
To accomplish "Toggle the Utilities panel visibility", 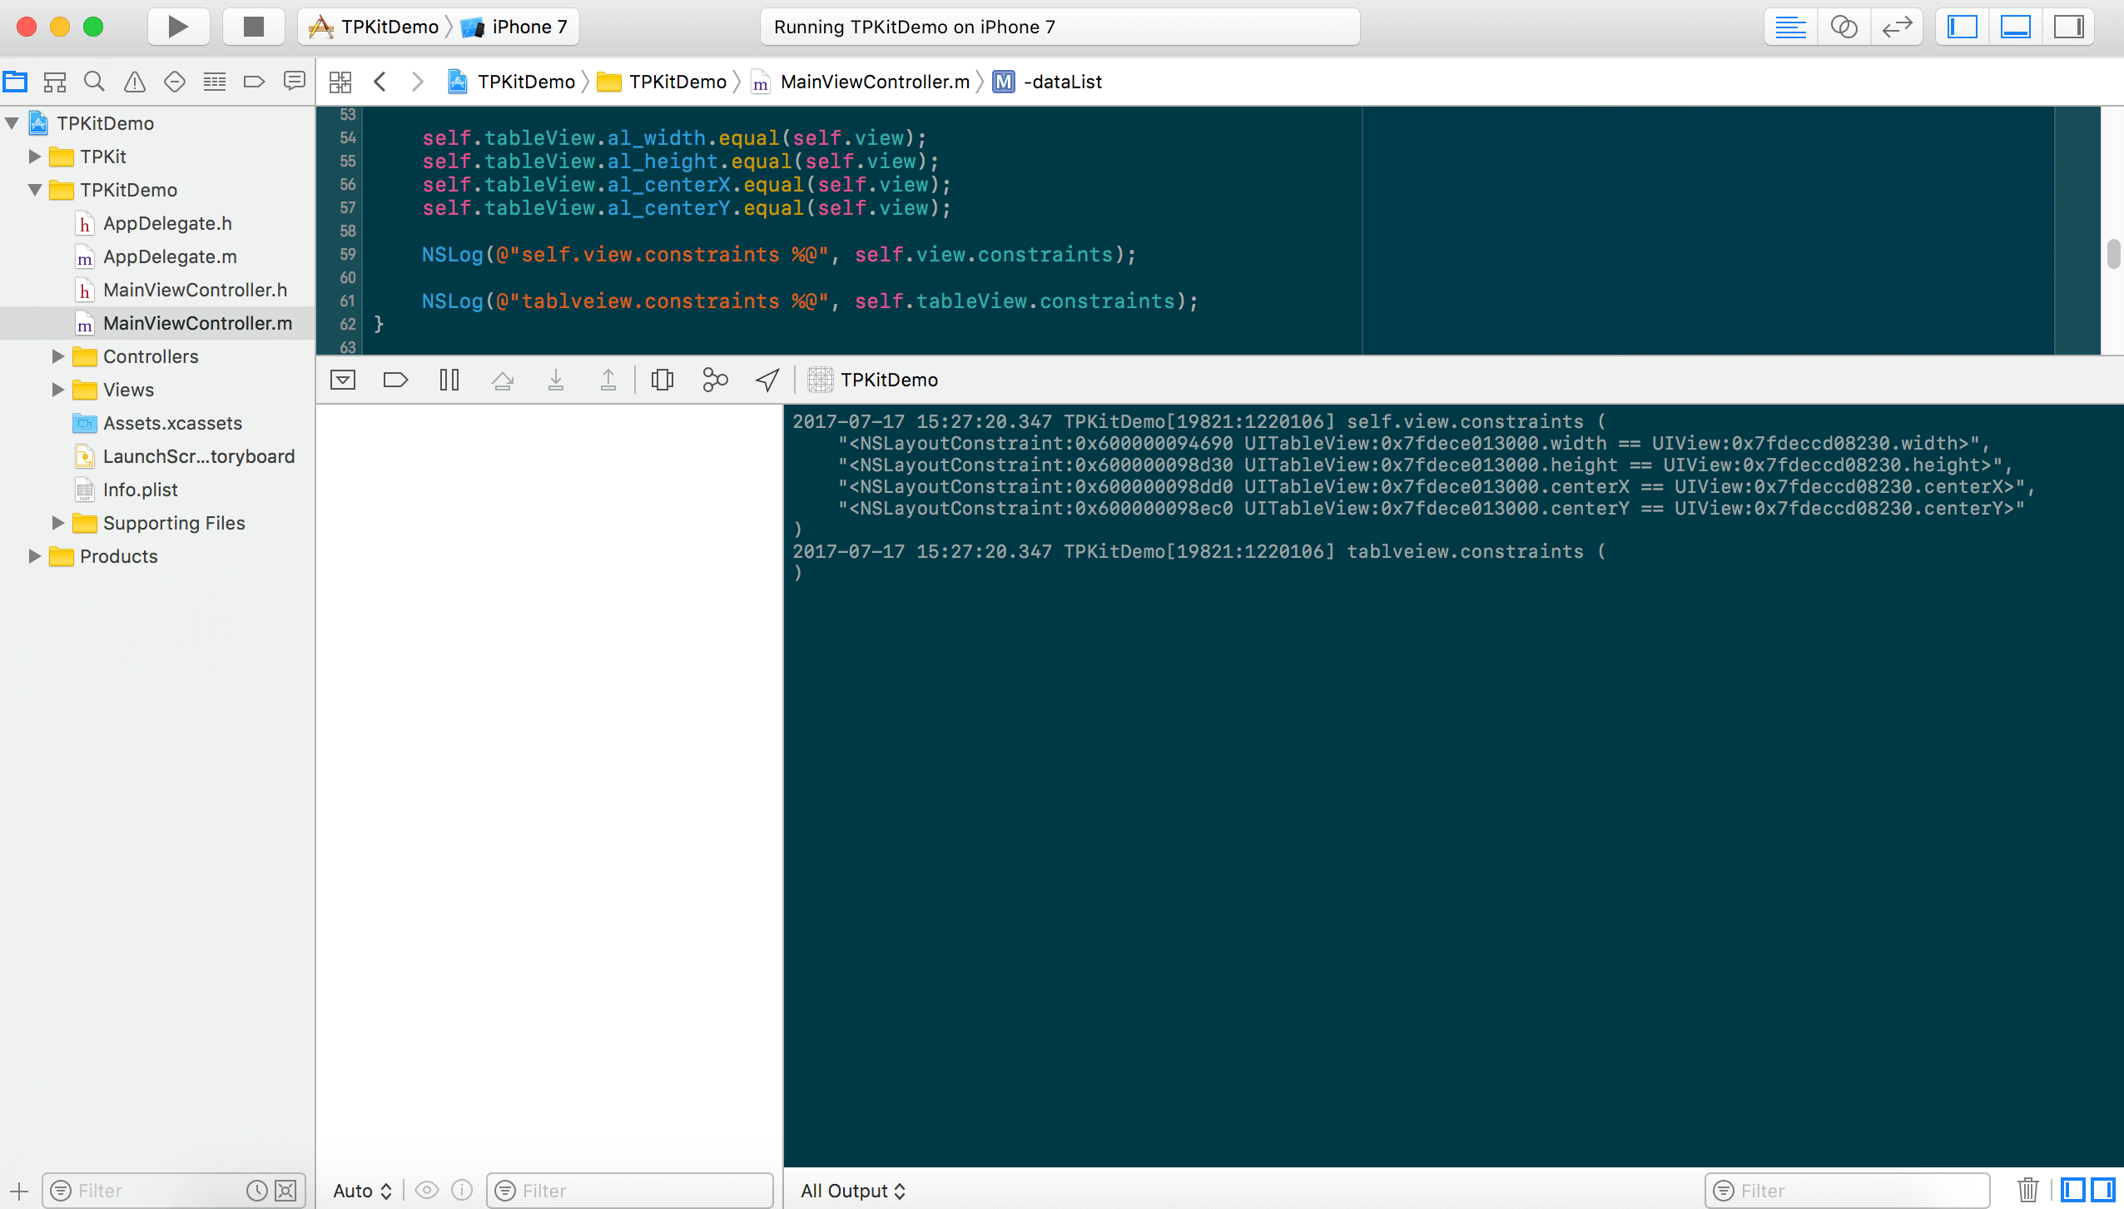I will point(2068,27).
